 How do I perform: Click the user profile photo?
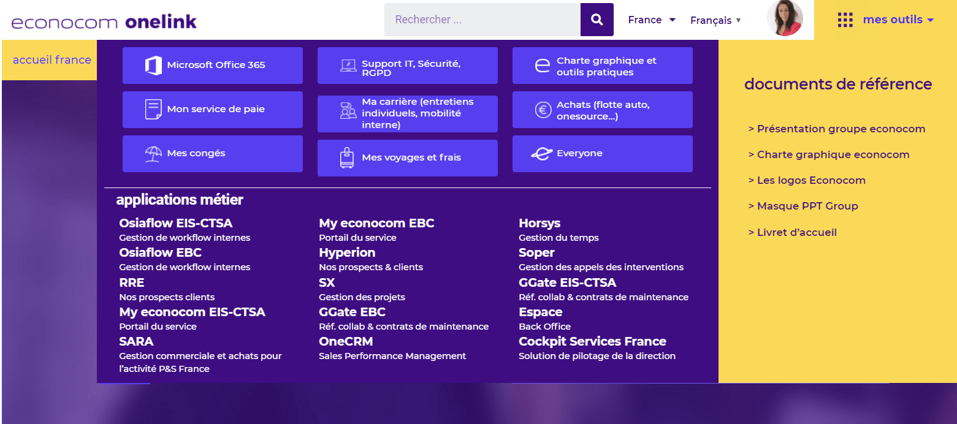[x=785, y=18]
